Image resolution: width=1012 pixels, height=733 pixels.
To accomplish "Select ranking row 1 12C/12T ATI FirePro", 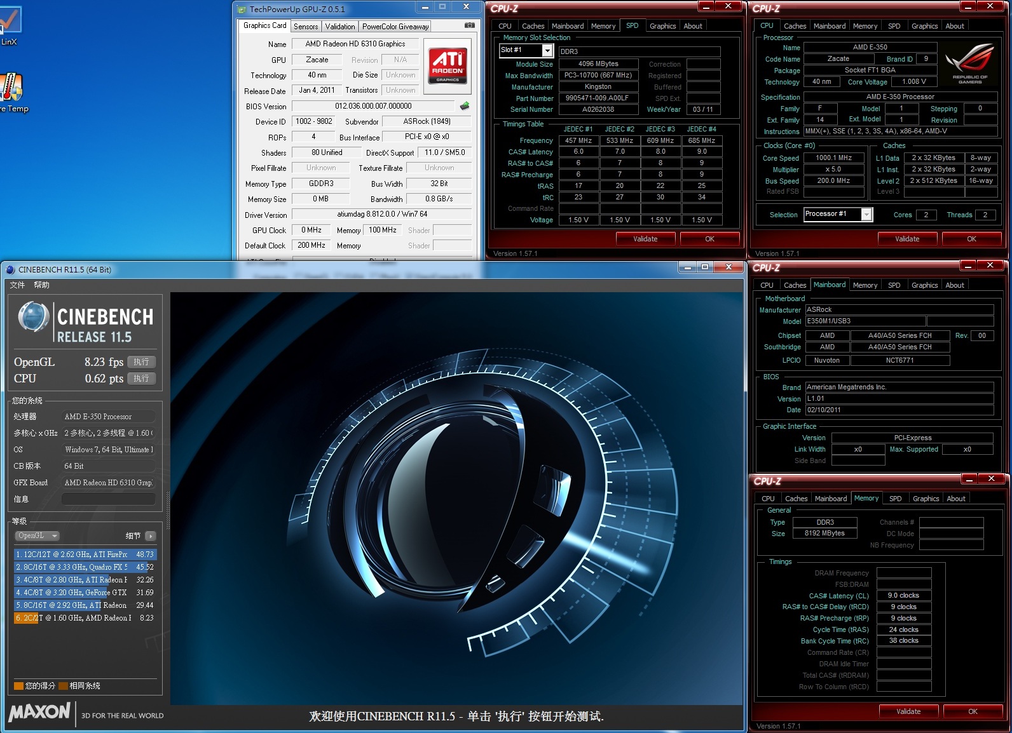I will [x=84, y=555].
